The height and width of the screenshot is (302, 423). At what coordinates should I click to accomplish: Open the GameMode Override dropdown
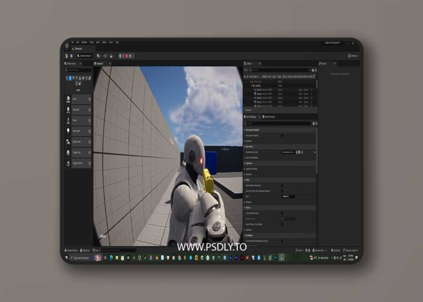[288, 152]
